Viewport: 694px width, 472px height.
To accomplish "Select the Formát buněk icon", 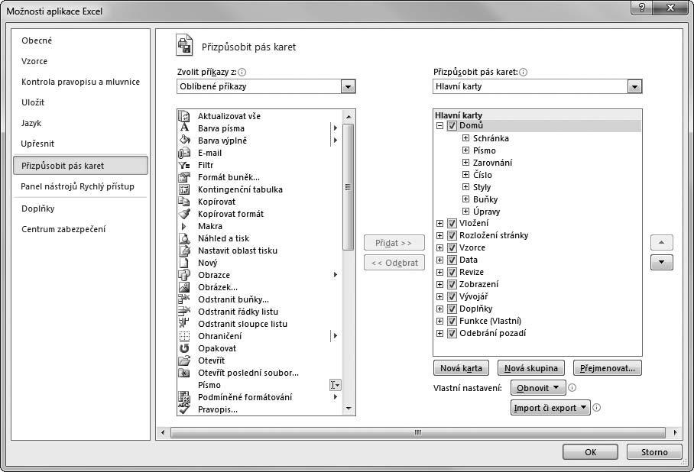I will click(x=184, y=177).
